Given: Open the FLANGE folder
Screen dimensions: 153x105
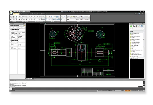Looking at the screenshot, I should point(132,41).
